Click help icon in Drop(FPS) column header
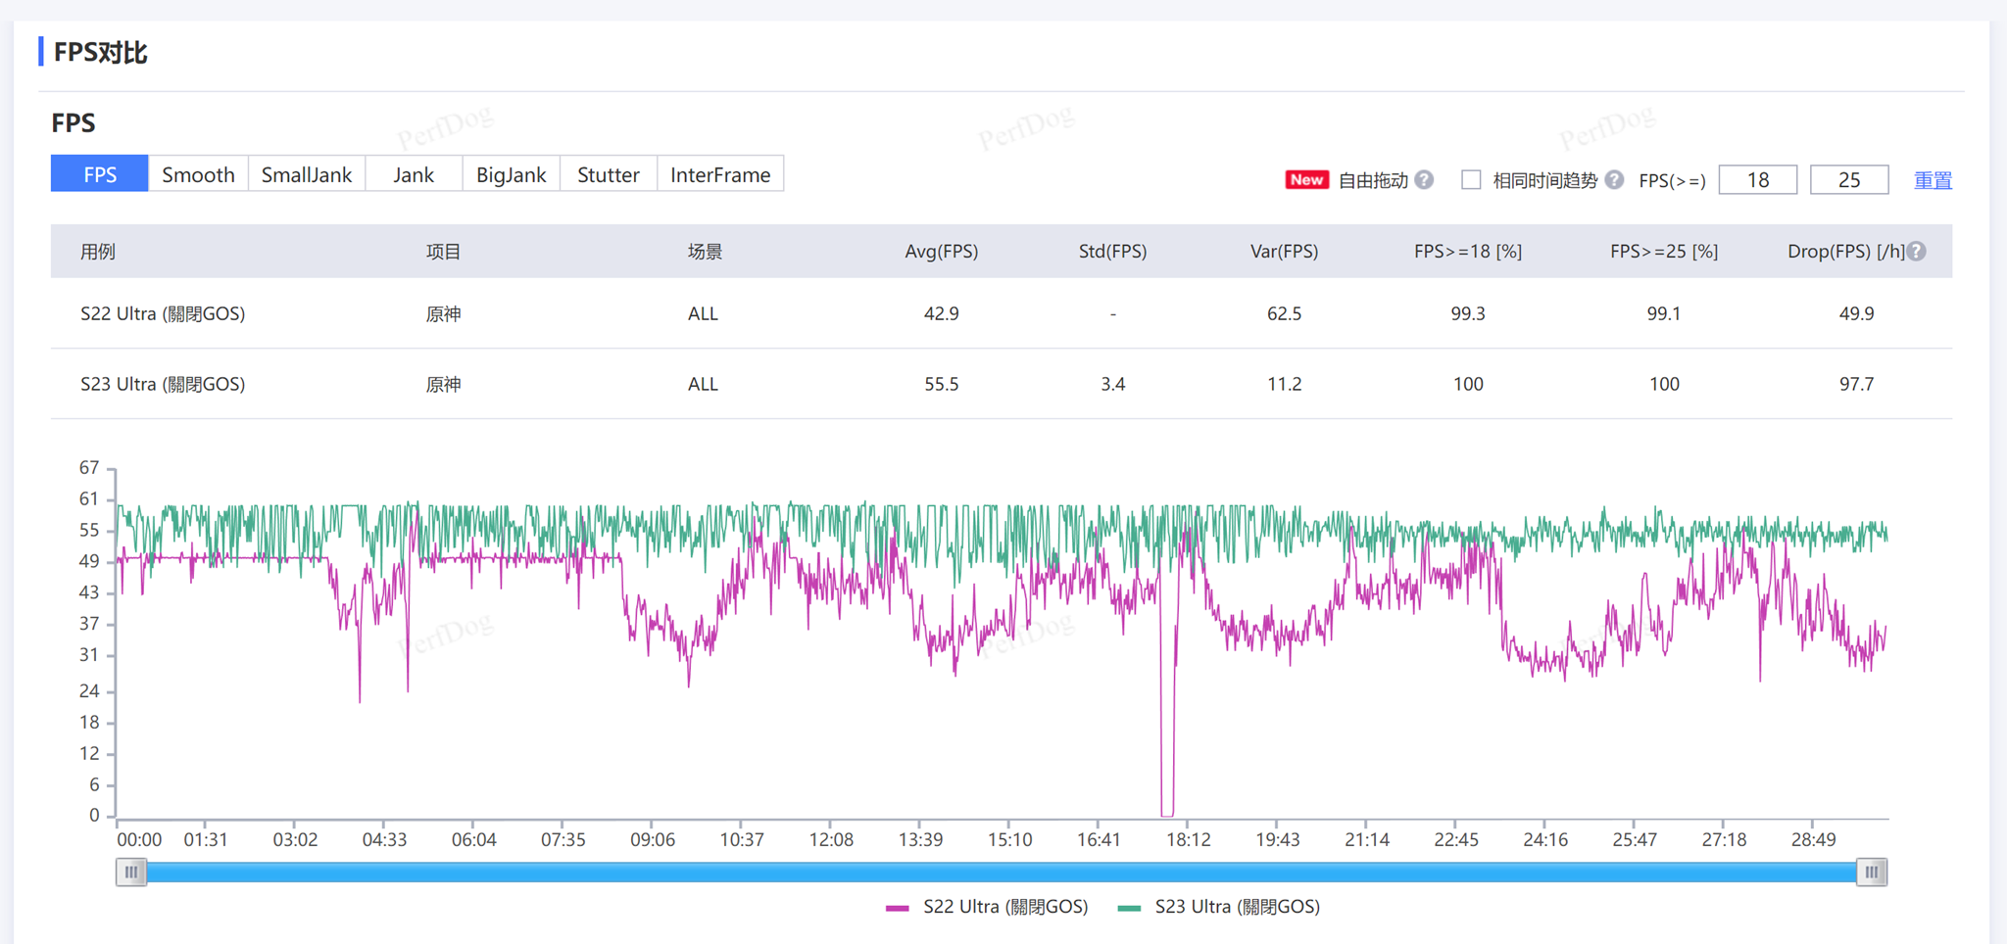This screenshot has height=944, width=2007. click(1917, 252)
